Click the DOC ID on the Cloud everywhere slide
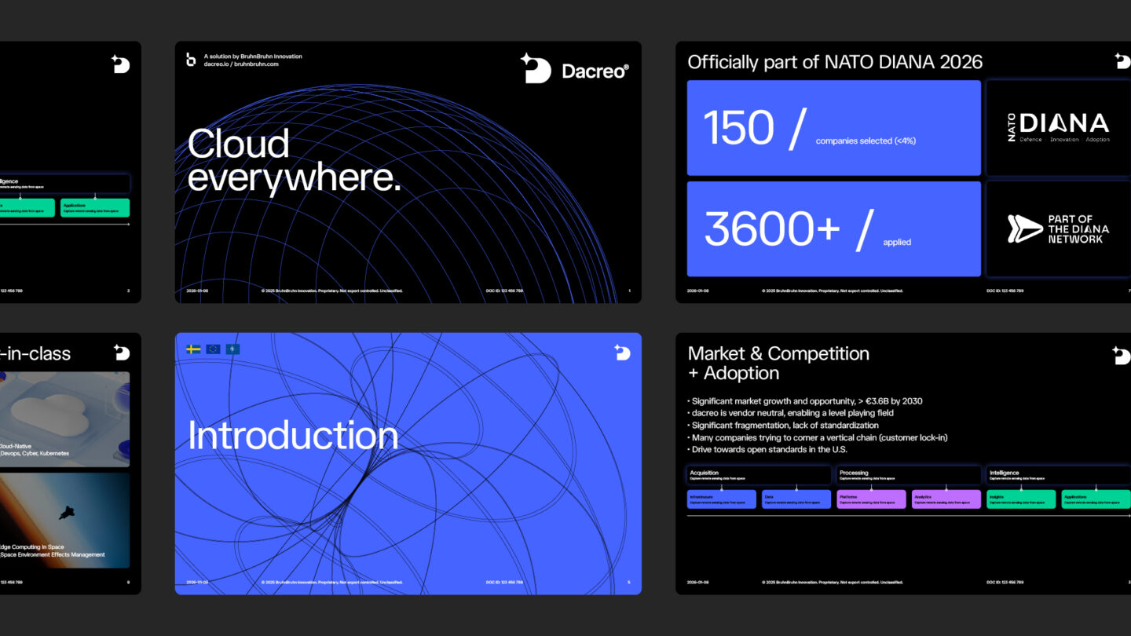This screenshot has width=1131, height=636. pyautogui.click(x=504, y=291)
